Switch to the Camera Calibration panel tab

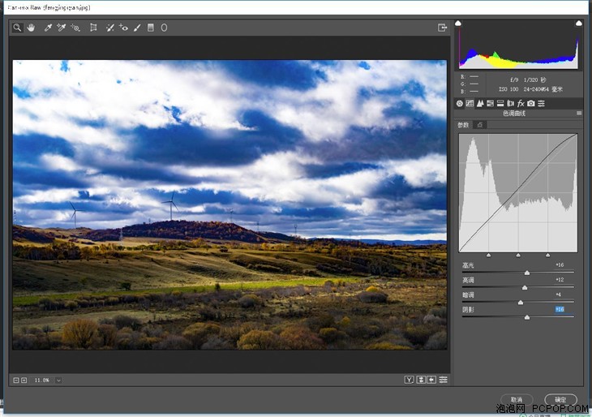coord(531,103)
